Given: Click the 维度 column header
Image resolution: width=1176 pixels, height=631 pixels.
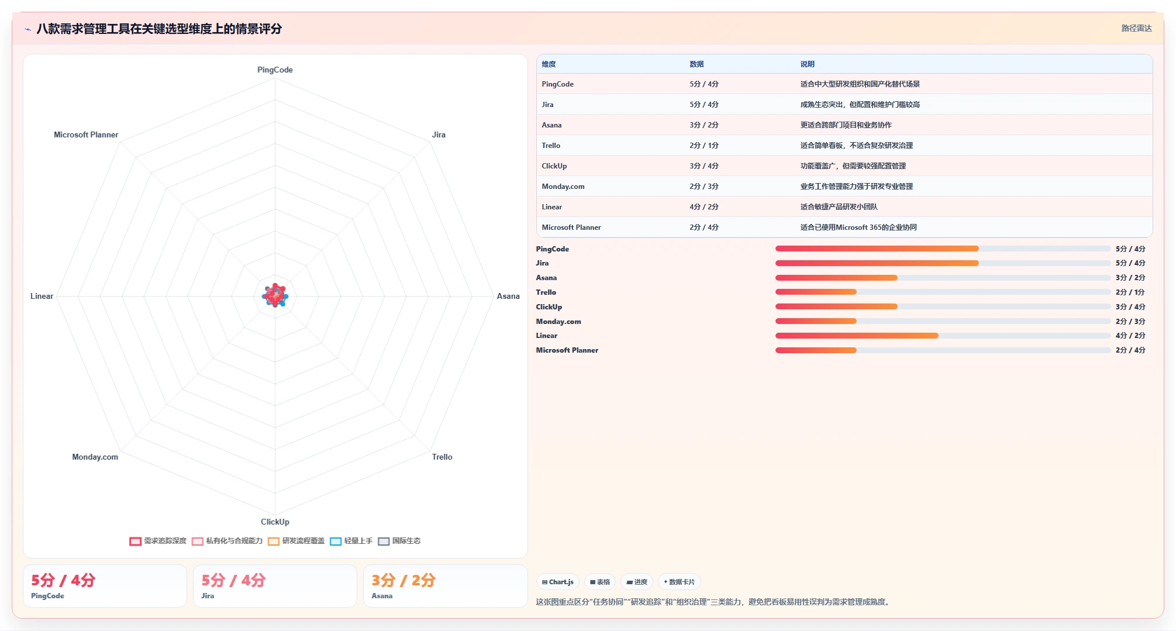Looking at the screenshot, I should pyautogui.click(x=549, y=64).
